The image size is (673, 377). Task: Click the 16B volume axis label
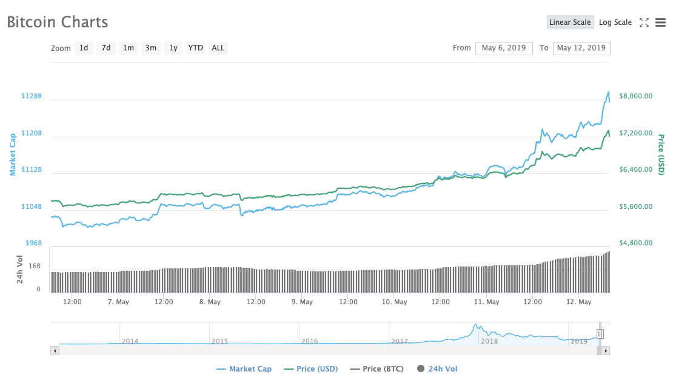pyautogui.click(x=35, y=266)
